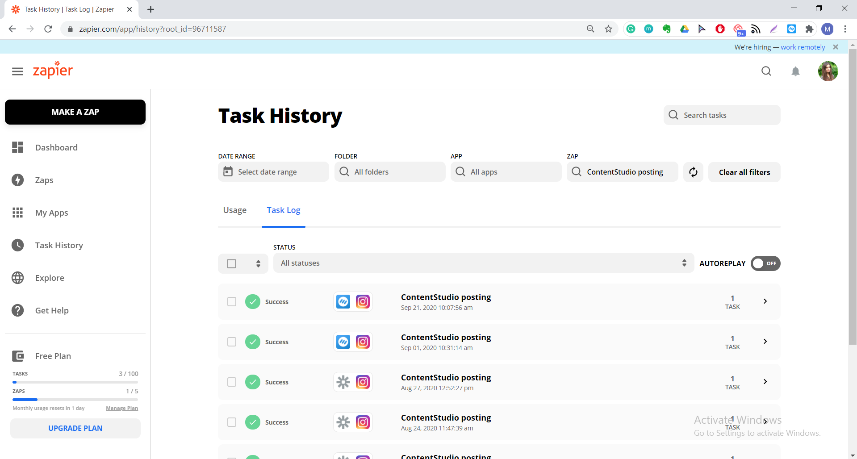Click Instagram icon in Sep 01 task

click(x=363, y=342)
